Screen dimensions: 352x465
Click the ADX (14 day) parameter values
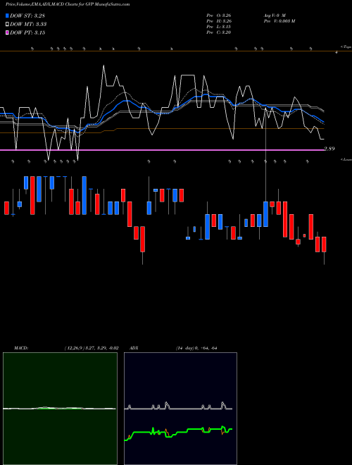[x=196, y=348]
